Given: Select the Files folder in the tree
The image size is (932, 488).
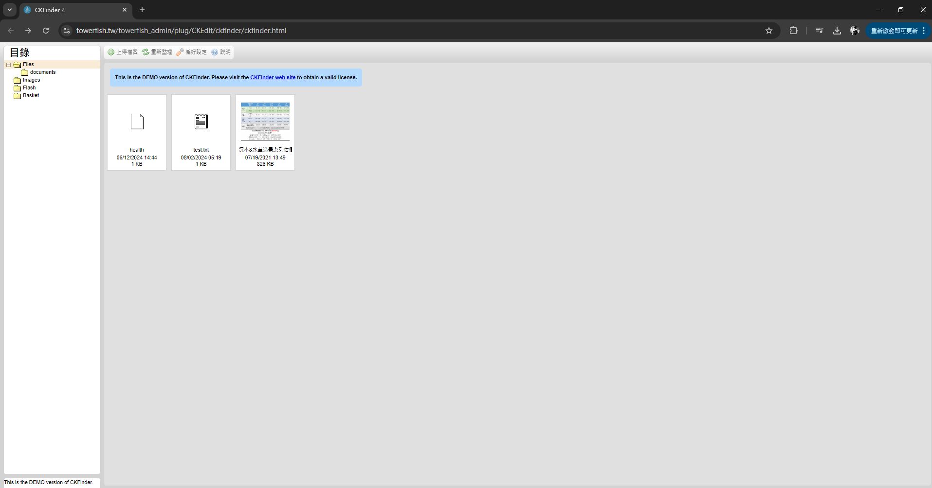Looking at the screenshot, I should click(28, 64).
